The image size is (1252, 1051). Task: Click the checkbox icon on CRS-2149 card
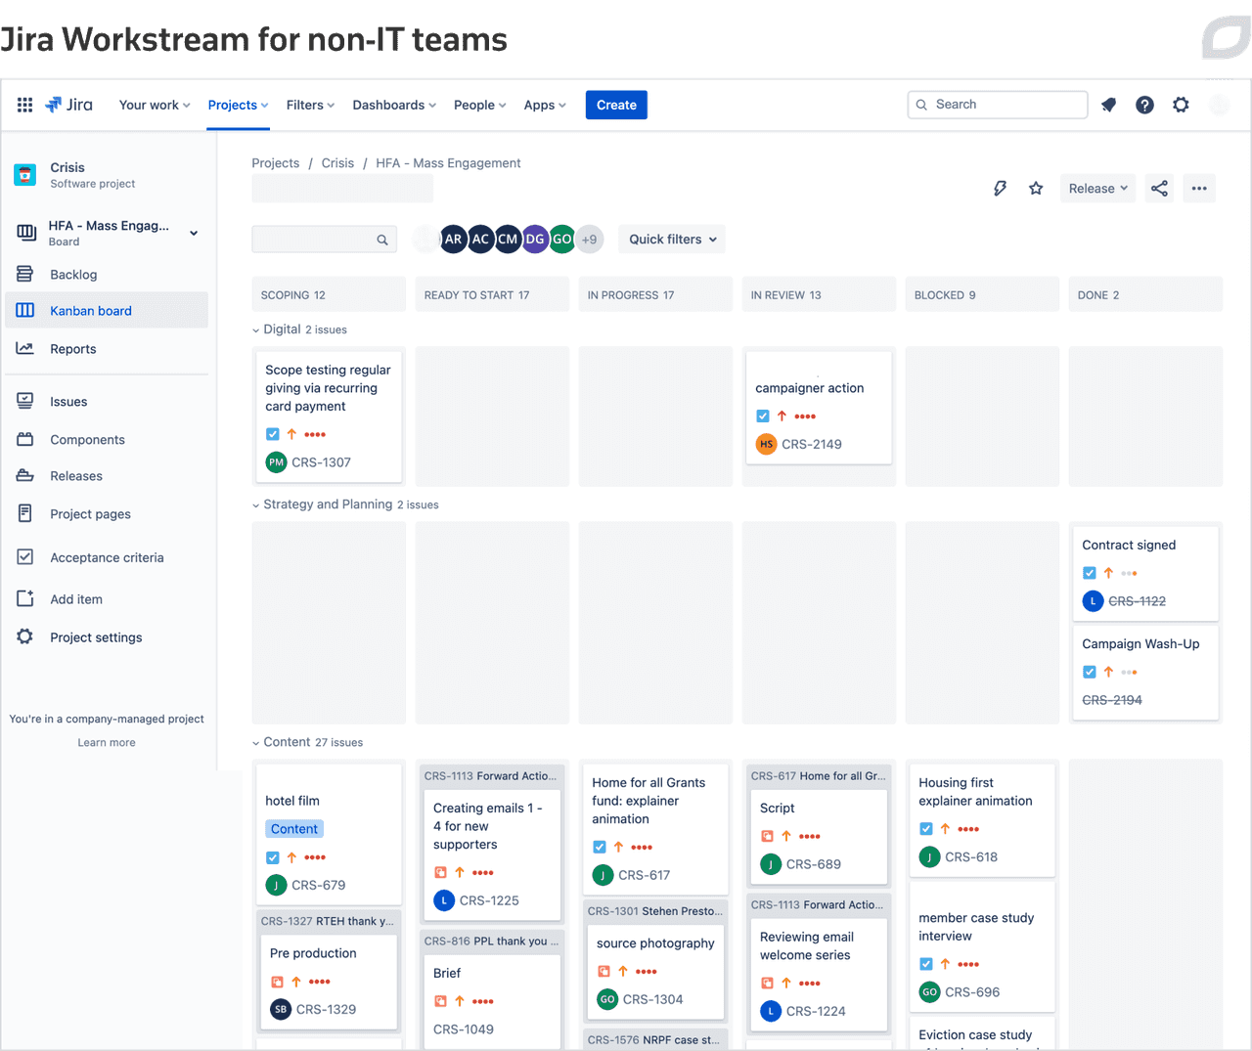pyautogui.click(x=763, y=416)
